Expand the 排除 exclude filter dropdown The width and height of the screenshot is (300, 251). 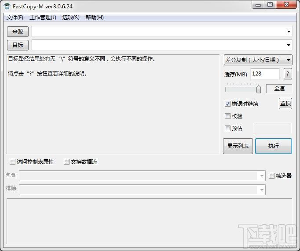(262, 190)
